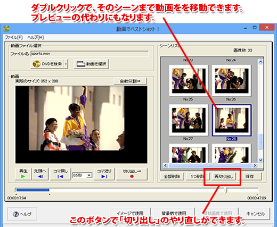Click the 全部削除 button
This screenshot has width=277, height=227.
pyautogui.click(x=172, y=176)
